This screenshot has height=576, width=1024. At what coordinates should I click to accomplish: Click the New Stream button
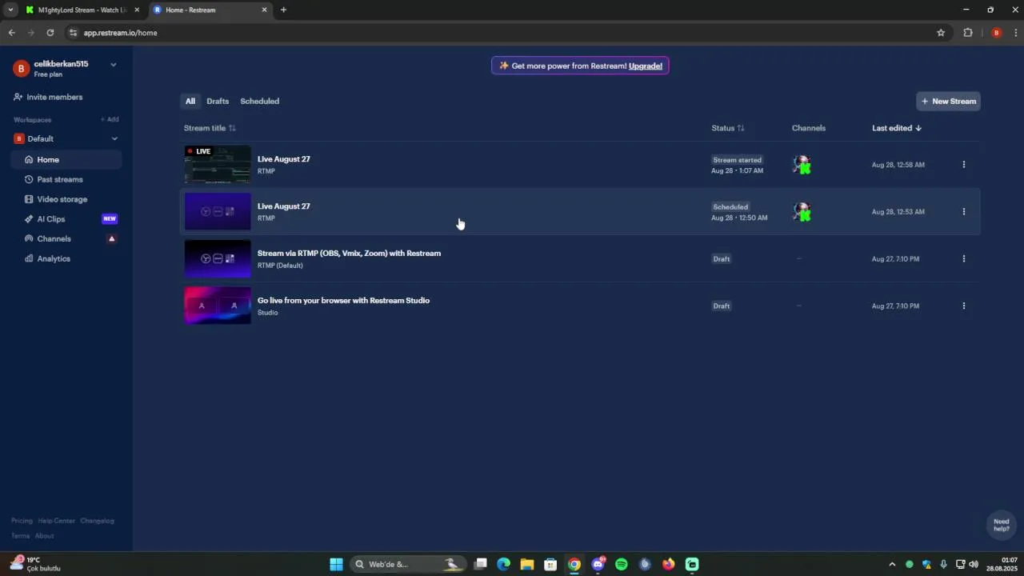948,101
